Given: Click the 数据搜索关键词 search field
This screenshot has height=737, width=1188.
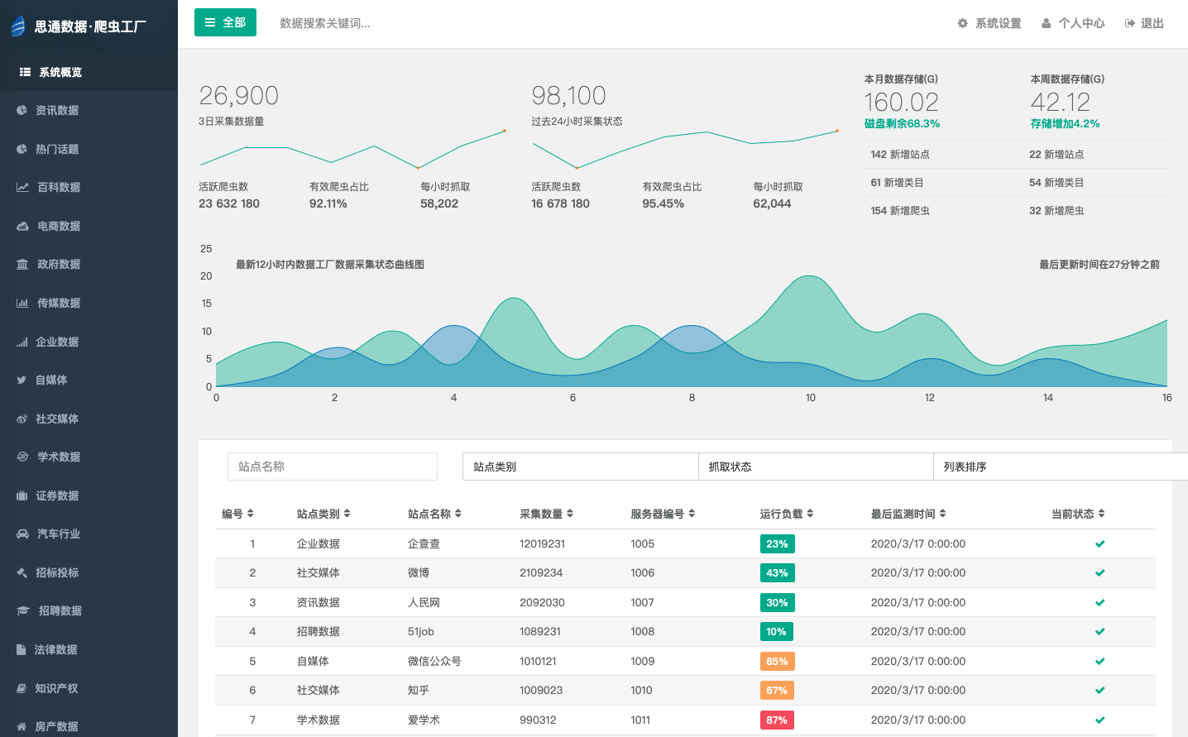Looking at the screenshot, I should (x=372, y=23).
